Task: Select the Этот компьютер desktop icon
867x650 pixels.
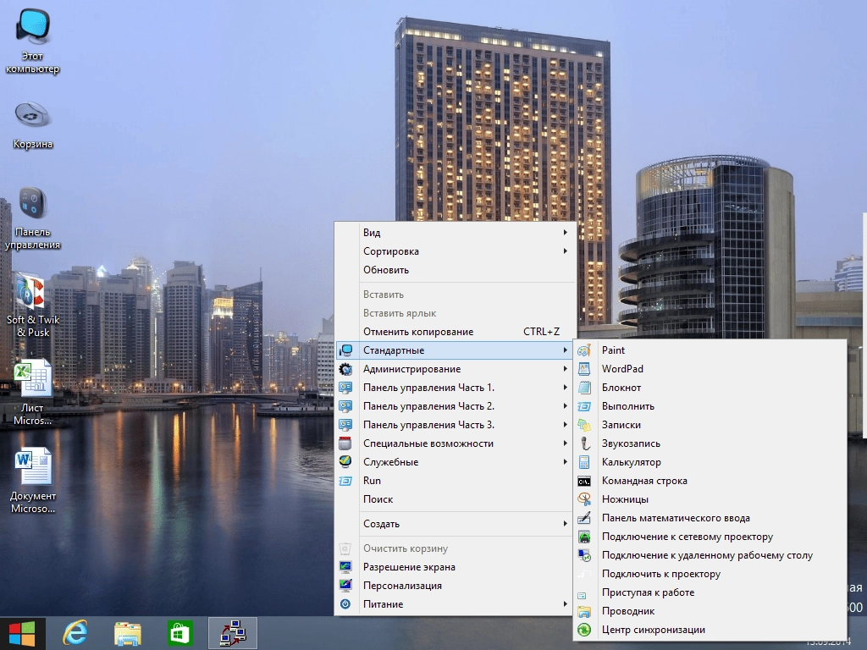Action: click(x=33, y=41)
